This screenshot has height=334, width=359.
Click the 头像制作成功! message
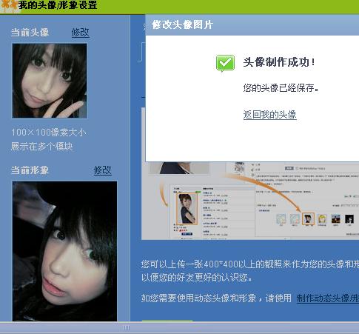279,62
